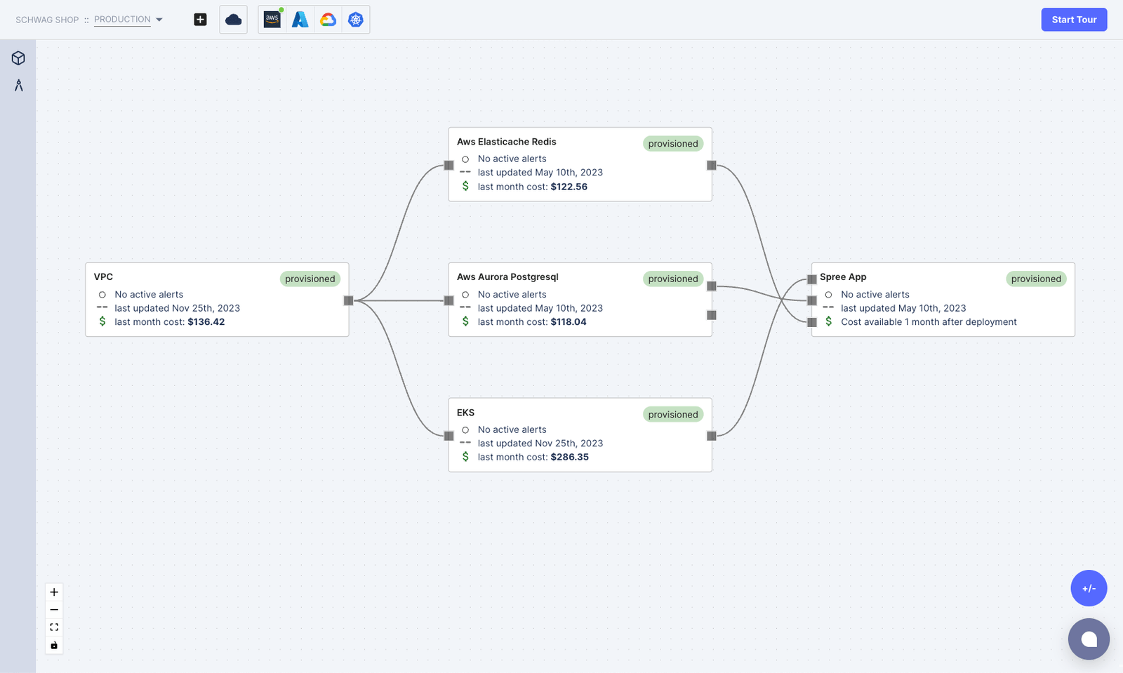
Task: Select the Aws Elasticache Redis node title
Action: click(x=507, y=141)
